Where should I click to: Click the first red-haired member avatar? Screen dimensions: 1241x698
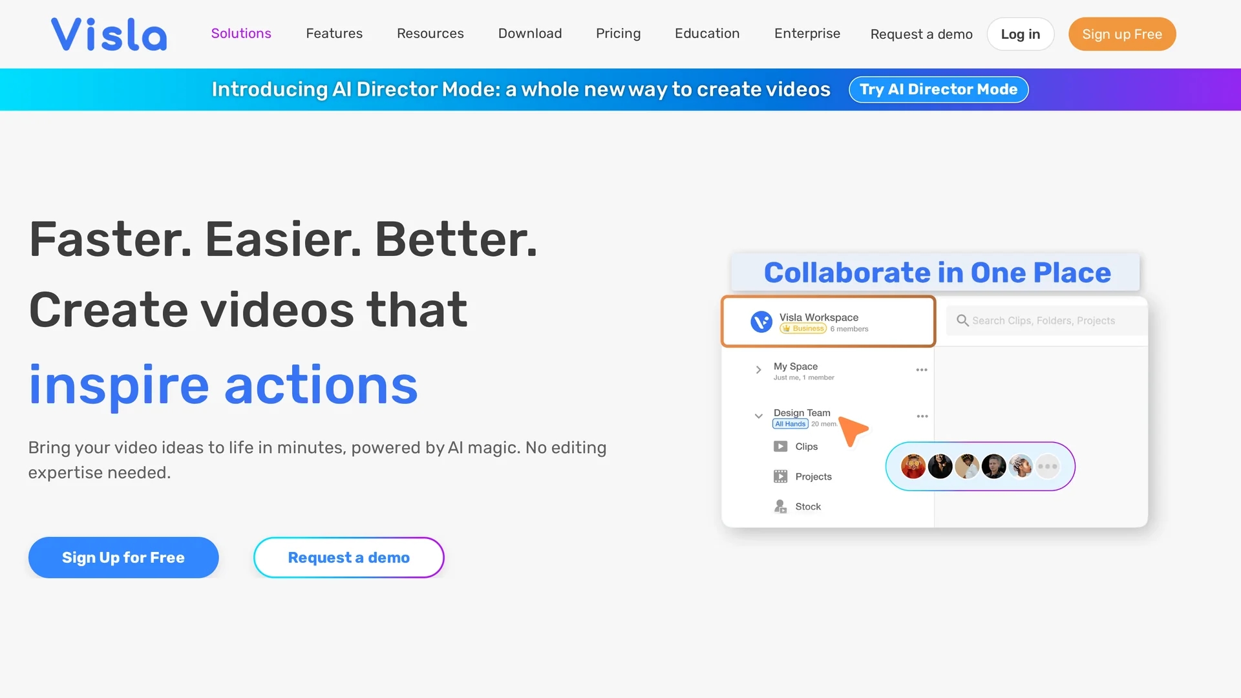913,466
